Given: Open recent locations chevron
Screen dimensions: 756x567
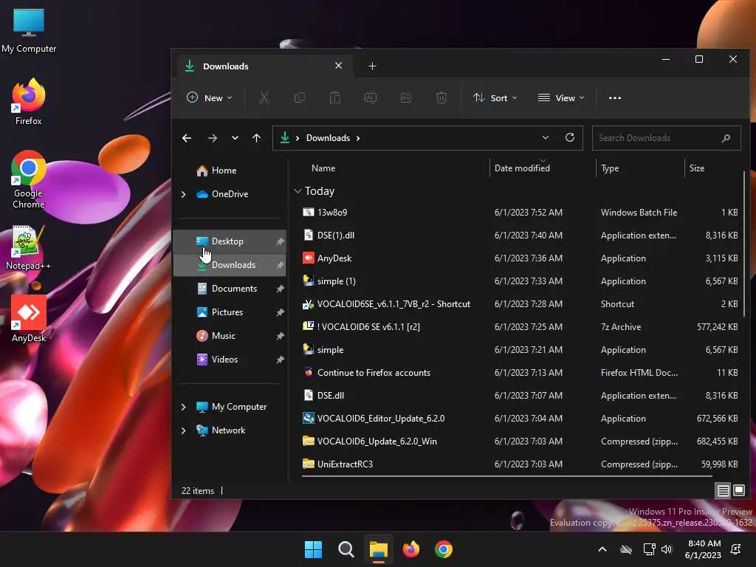Looking at the screenshot, I should [235, 138].
